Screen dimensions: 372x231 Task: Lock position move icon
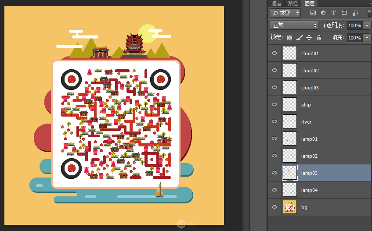point(309,37)
